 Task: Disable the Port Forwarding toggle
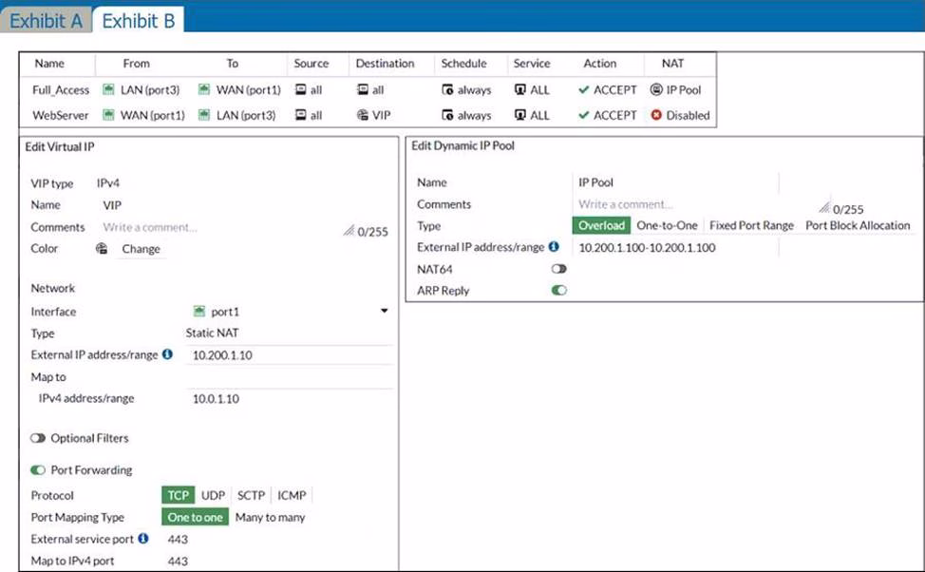38,469
